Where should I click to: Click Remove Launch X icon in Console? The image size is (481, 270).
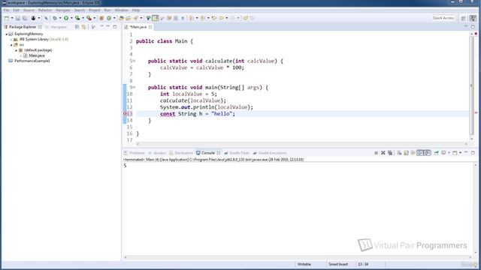coord(383,153)
